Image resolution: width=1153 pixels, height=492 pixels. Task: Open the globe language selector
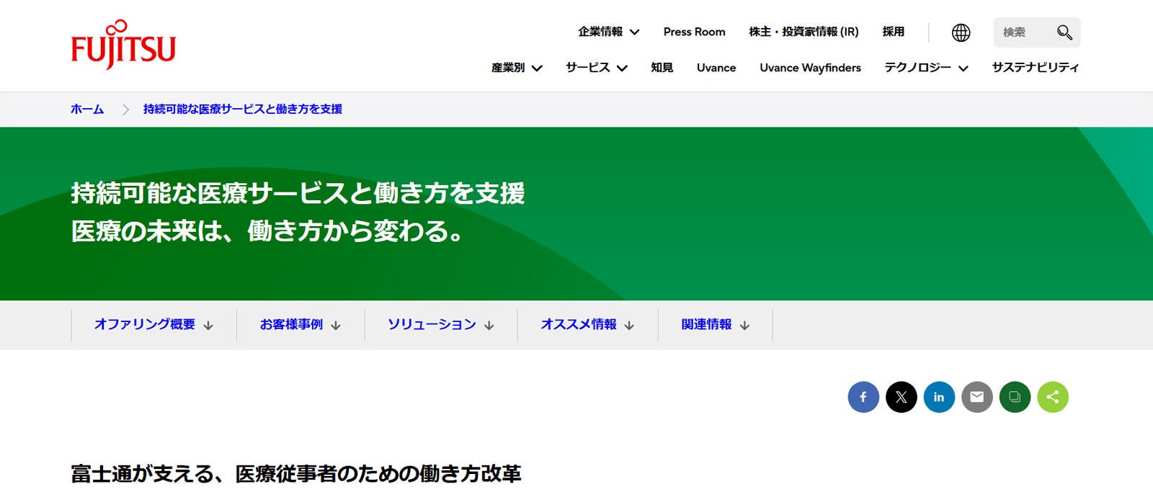[x=961, y=32]
